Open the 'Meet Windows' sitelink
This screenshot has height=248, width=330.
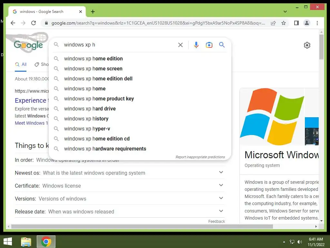coord(31,123)
